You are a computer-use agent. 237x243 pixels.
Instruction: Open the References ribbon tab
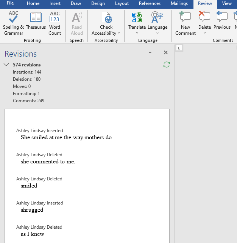150,4
